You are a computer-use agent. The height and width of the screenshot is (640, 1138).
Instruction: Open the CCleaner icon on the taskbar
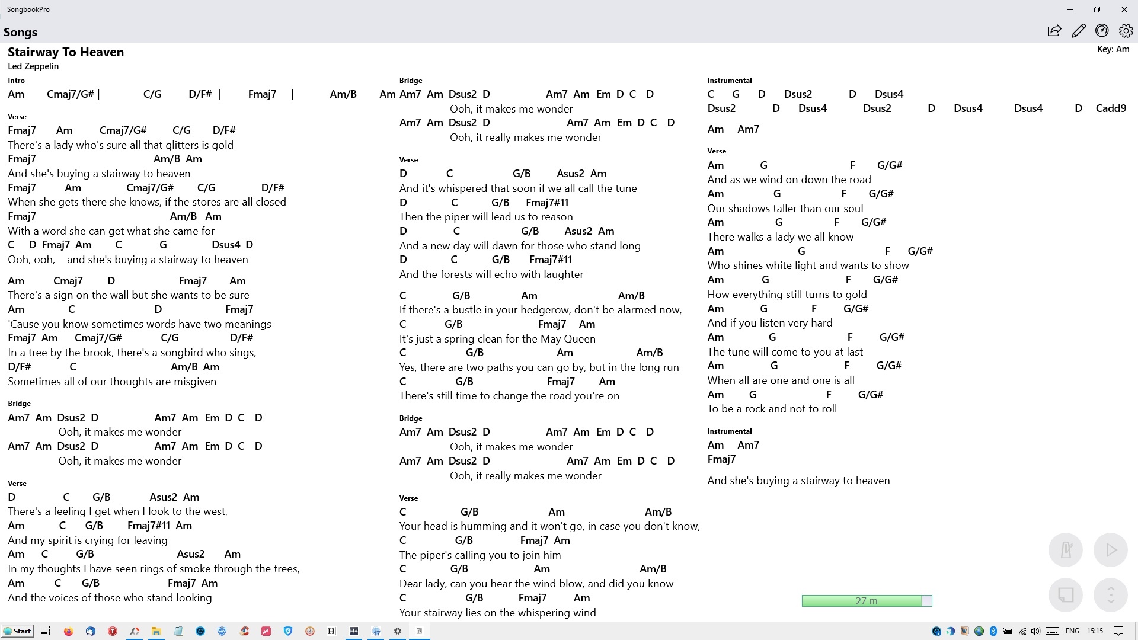click(244, 631)
